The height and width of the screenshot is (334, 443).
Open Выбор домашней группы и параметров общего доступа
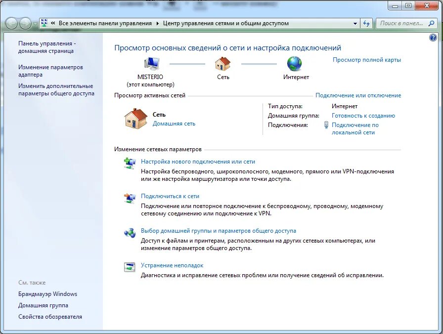(x=219, y=231)
